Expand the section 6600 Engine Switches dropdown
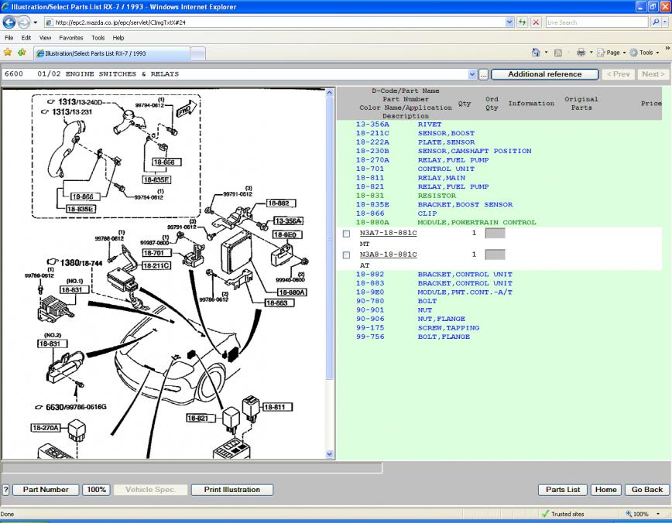The height and width of the screenshot is (523, 672). (472, 74)
